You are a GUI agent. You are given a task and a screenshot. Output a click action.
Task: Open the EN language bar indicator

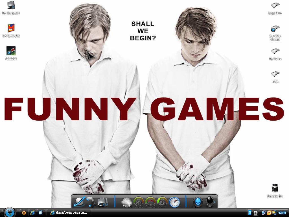click(249, 213)
